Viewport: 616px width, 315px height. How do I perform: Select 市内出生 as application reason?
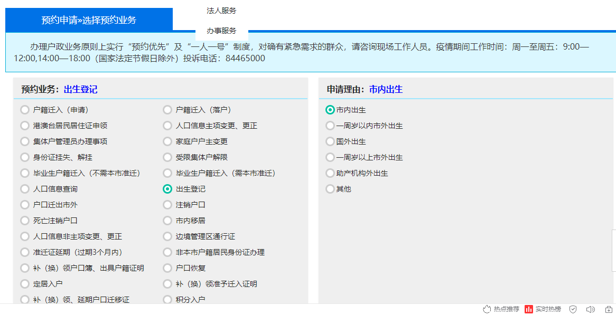[x=330, y=110]
